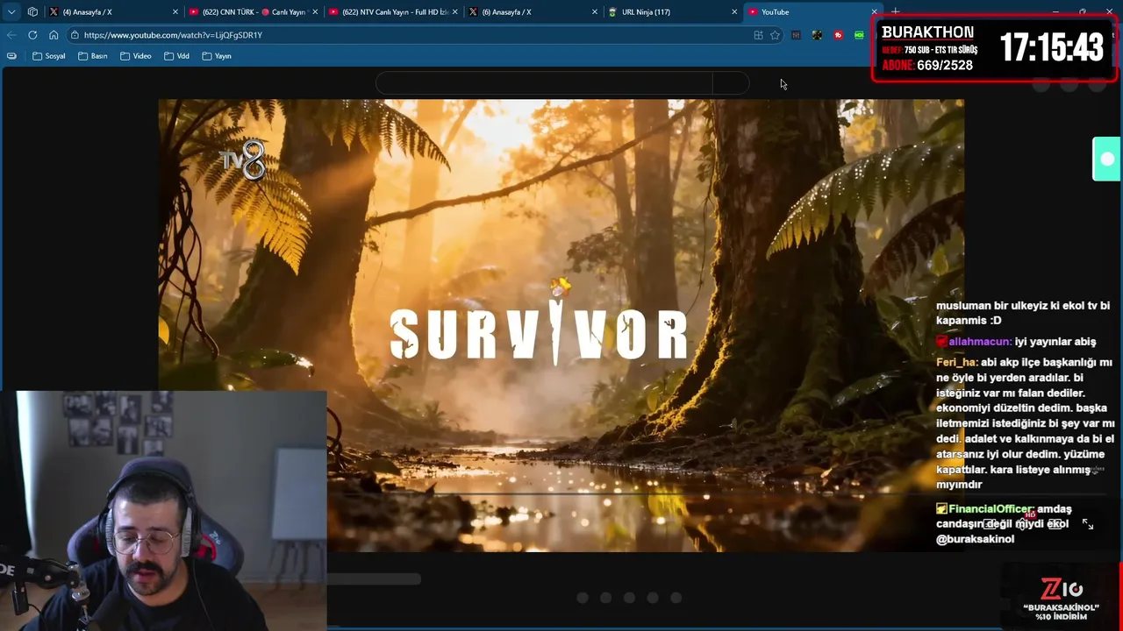
Task: Open the favorites bar manager icon
Action: point(11,56)
